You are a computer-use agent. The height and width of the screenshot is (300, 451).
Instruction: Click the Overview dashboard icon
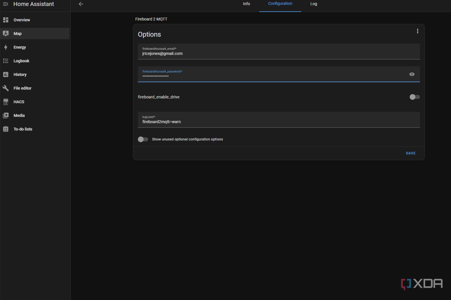point(6,20)
